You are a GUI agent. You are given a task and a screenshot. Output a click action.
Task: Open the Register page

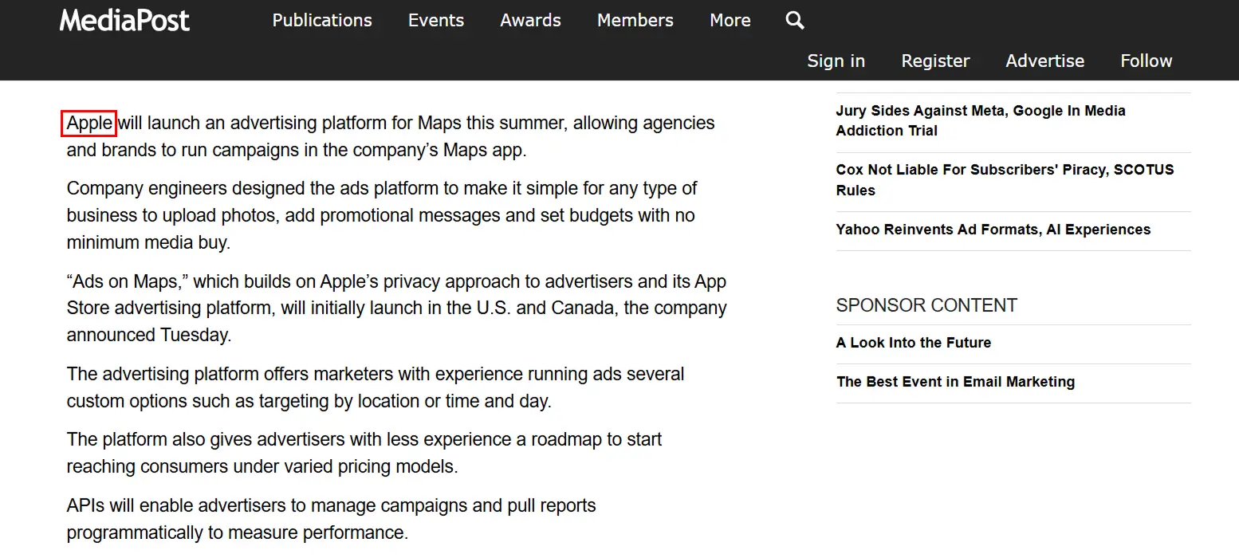(935, 61)
